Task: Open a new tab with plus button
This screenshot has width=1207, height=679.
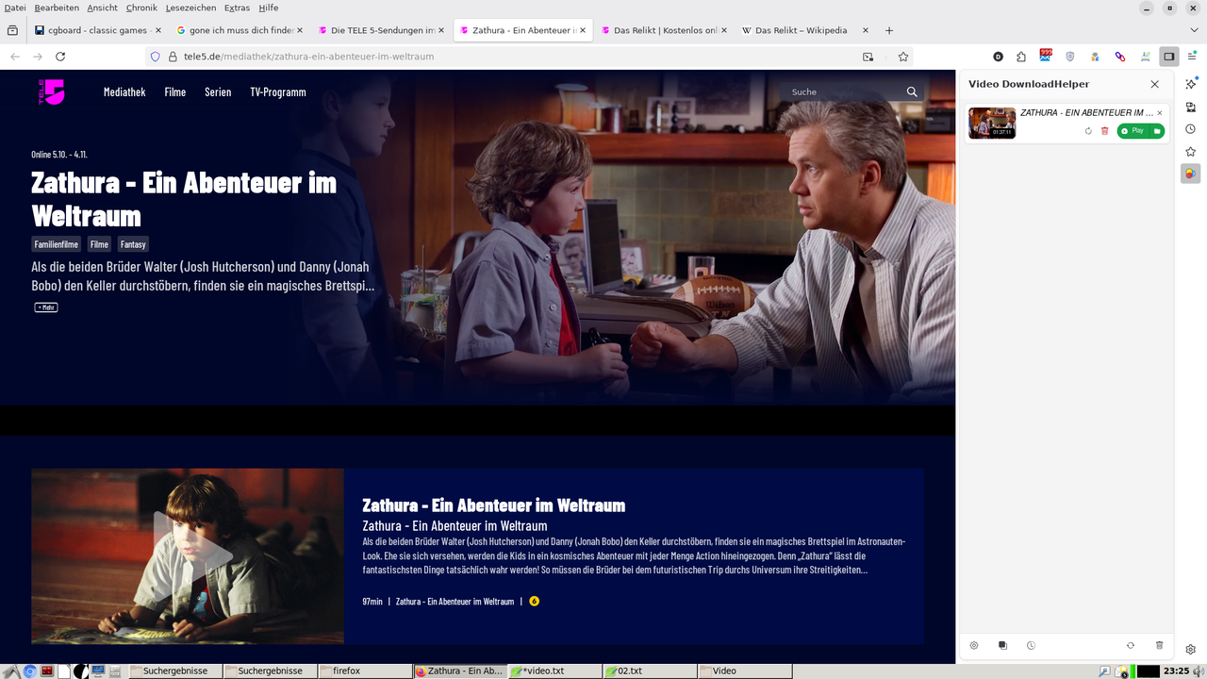Action: pos(889,30)
